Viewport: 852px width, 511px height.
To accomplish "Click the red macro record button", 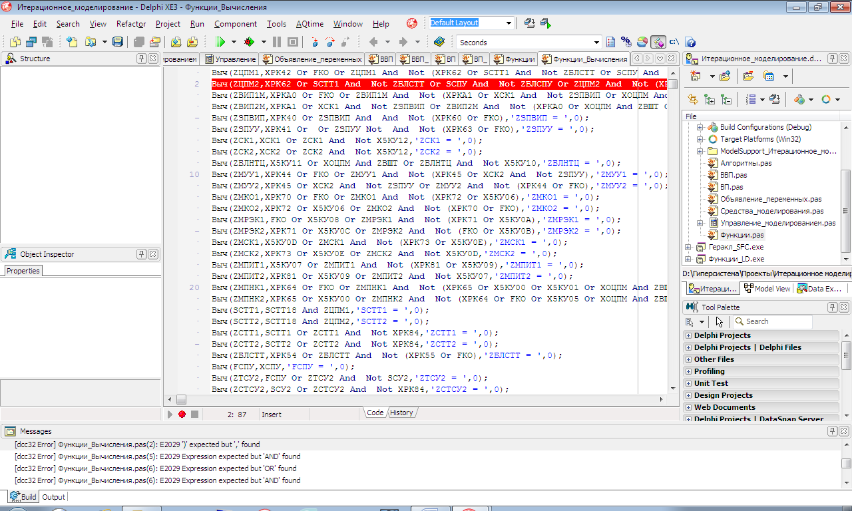I will click(182, 414).
